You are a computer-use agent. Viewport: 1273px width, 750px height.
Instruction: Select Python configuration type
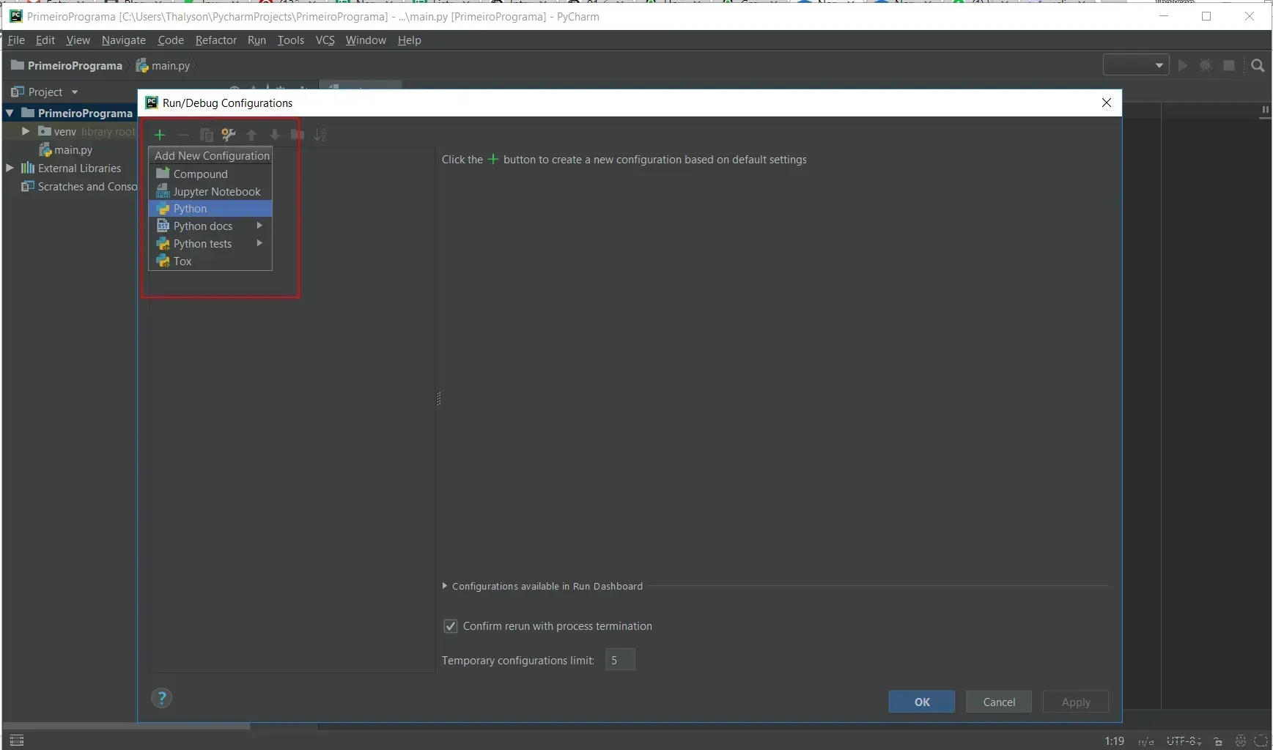coord(210,209)
